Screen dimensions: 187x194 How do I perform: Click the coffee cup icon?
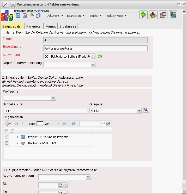pyautogui.click(x=153, y=15)
